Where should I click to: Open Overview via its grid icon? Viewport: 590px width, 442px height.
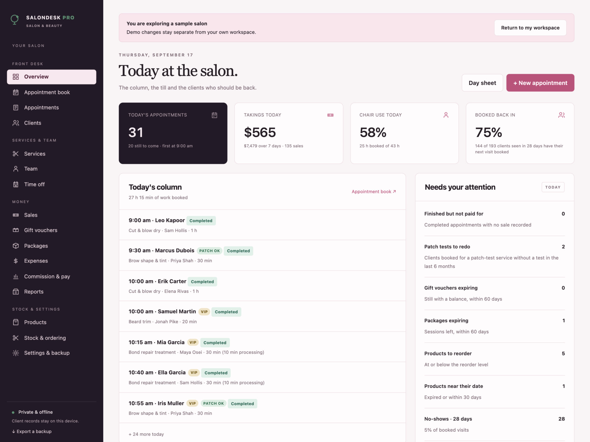click(x=16, y=77)
